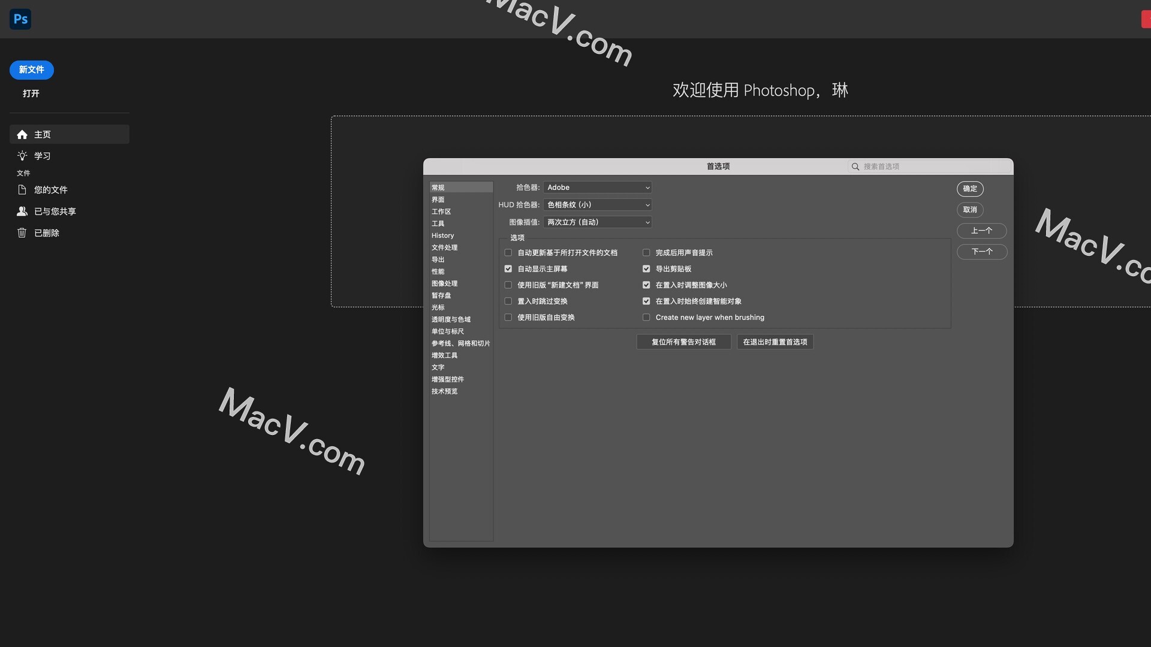Click the 您的文件 document icon

pyautogui.click(x=22, y=189)
